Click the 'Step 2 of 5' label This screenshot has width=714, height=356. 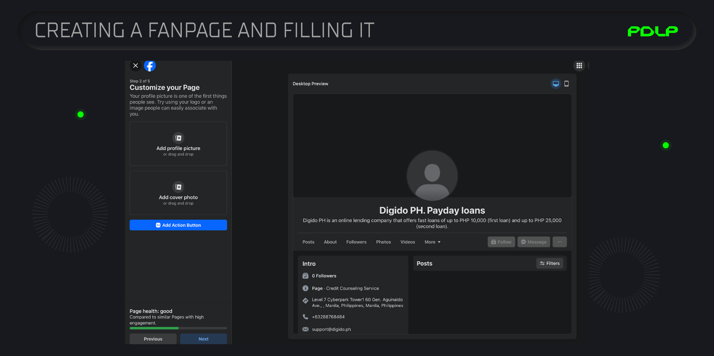point(140,81)
